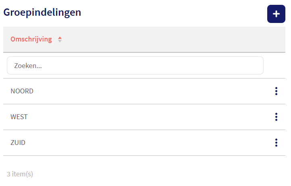The width and height of the screenshot is (291, 186).
Task: Focus the Zoeken search field
Action: pyautogui.click(x=135, y=65)
